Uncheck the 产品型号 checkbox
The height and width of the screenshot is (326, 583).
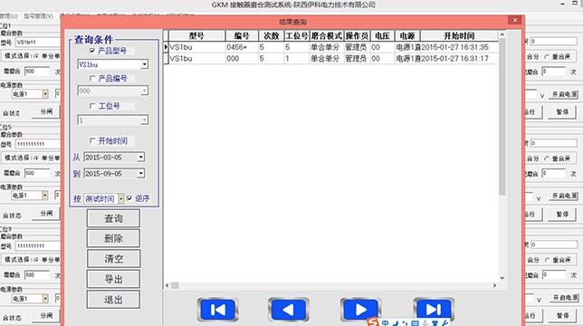pyautogui.click(x=92, y=51)
